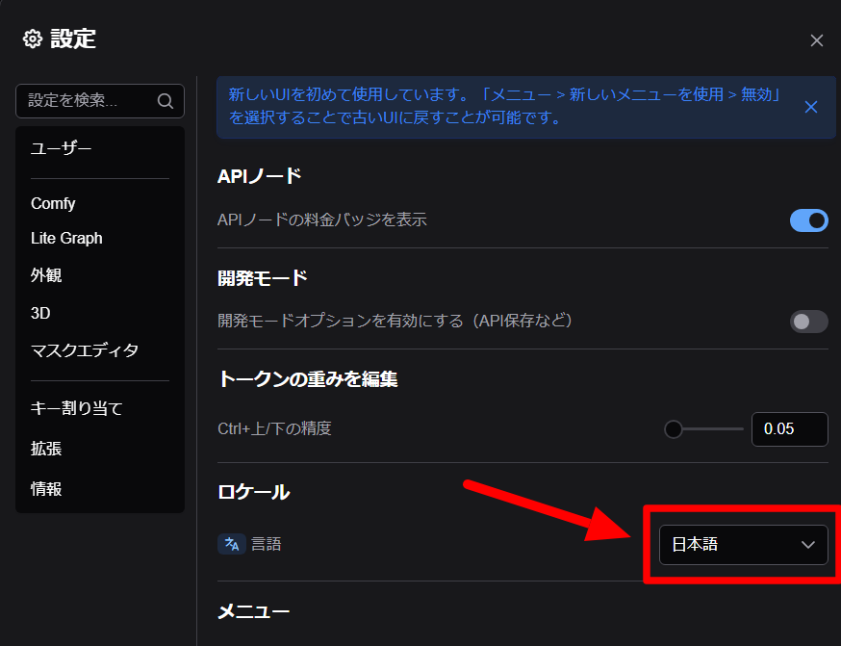841x646 pixels.
Task: Open the 拡張 extensions section
Action: (46, 449)
